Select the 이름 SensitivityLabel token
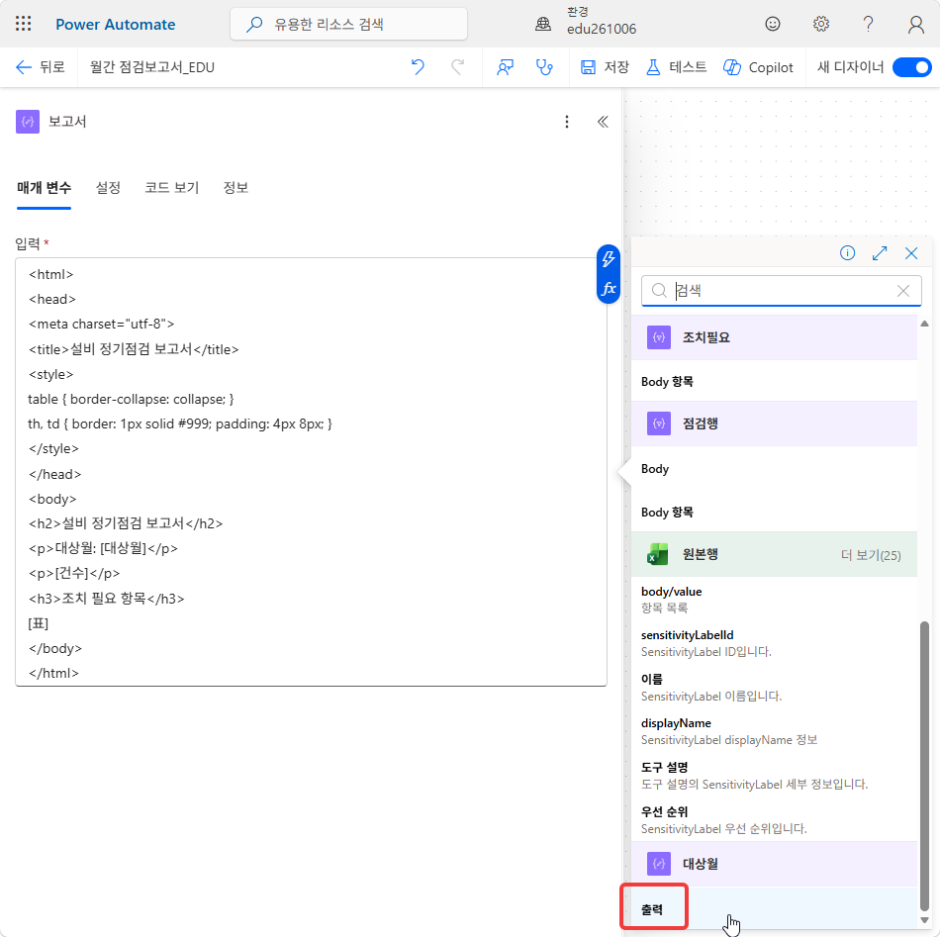Image resolution: width=940 pixels, height=937 pixels. (774, 688)
